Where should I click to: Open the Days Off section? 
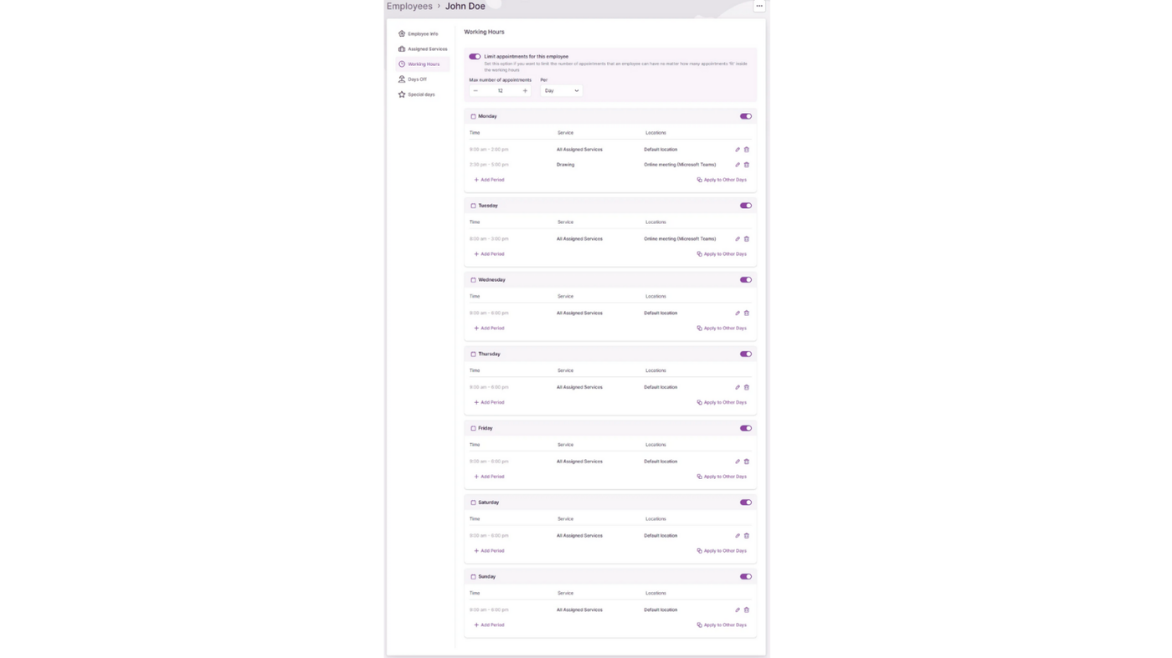point(417,79)
